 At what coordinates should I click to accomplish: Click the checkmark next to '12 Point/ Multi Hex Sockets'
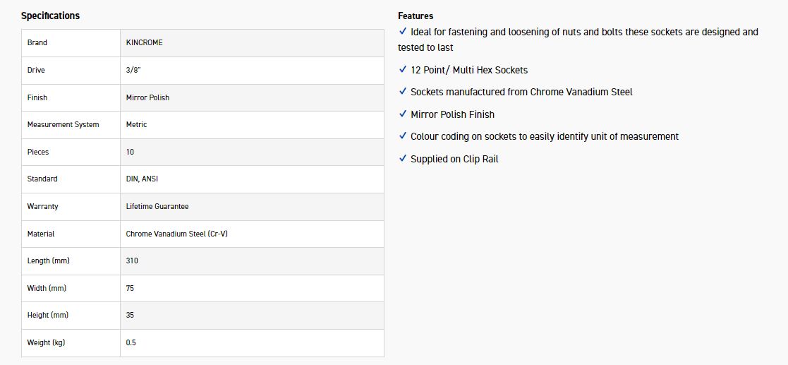coord(403,70)
